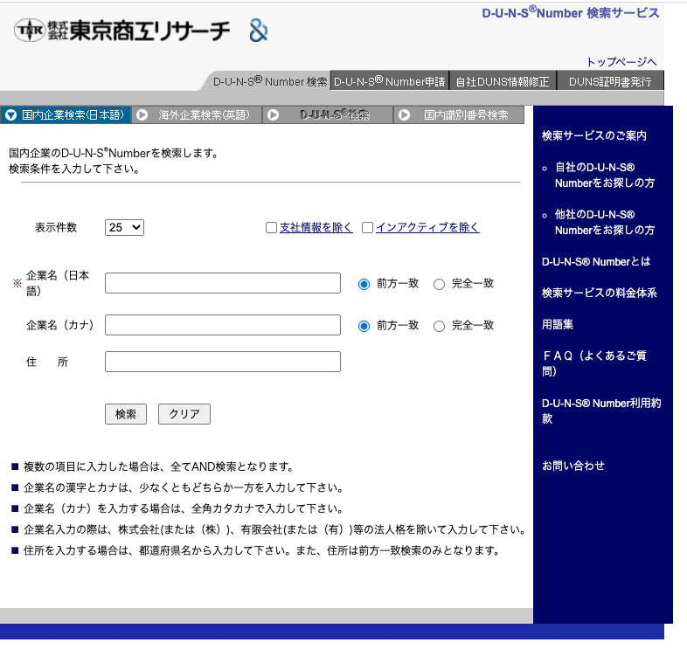Click the 企業名（カナ）label
687x670 pixels.
60,325
